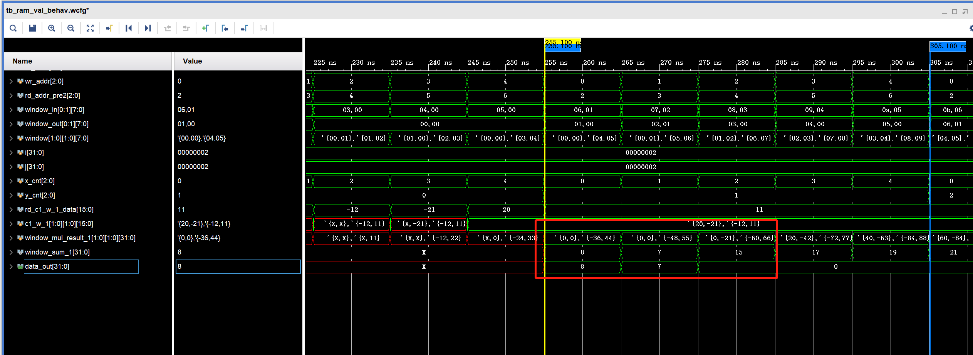Click the signal-type icon beside data_out[31:0]
Image resolution: width=973 pixels, height=355 pixels.
coord(20,266)
